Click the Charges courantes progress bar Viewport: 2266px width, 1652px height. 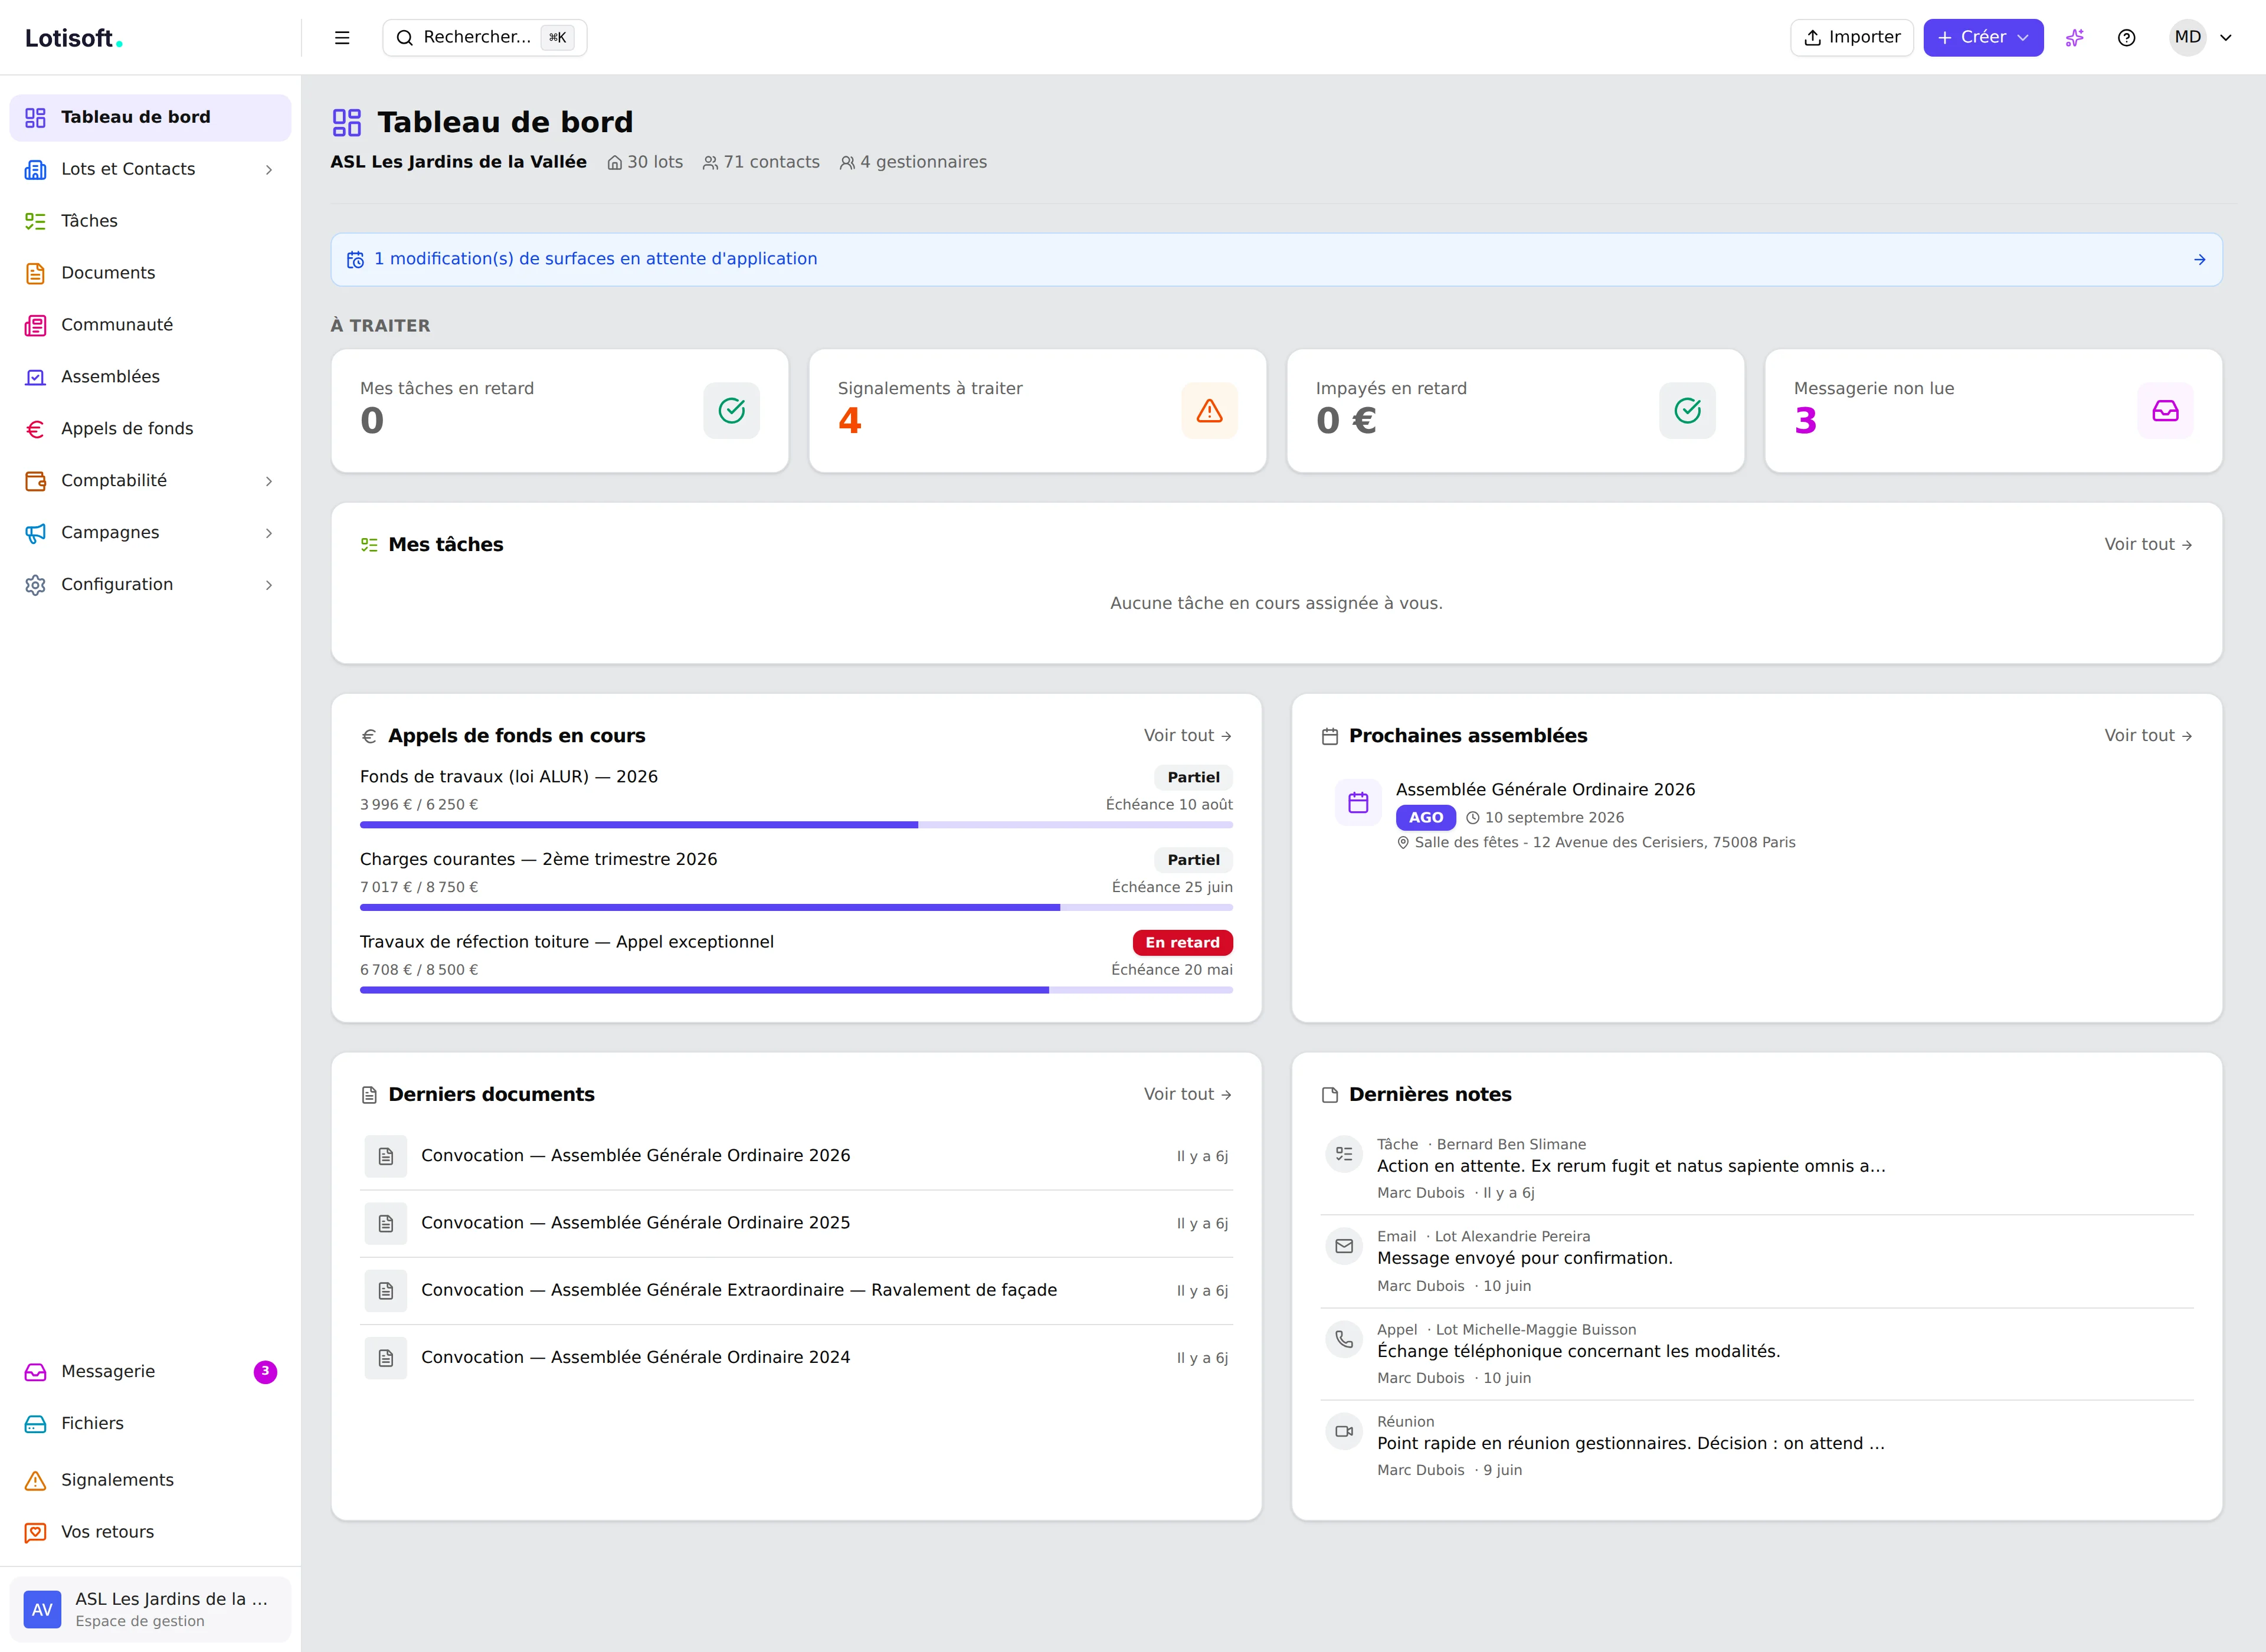[x=796, y=908]
